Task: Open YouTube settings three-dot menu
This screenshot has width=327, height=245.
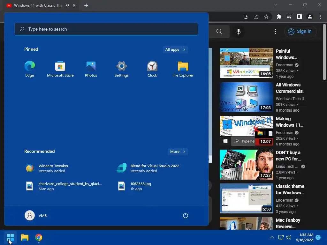Action: coord(275,32)
